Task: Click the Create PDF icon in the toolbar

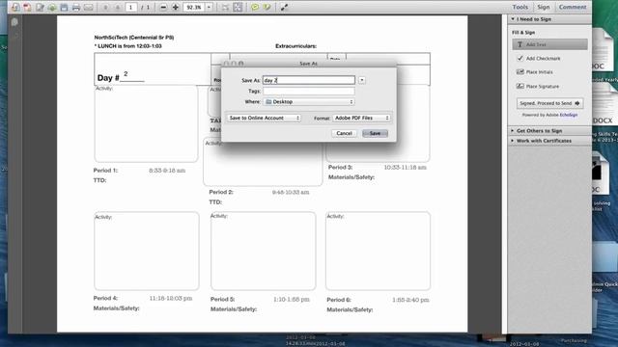Action: 15,7
